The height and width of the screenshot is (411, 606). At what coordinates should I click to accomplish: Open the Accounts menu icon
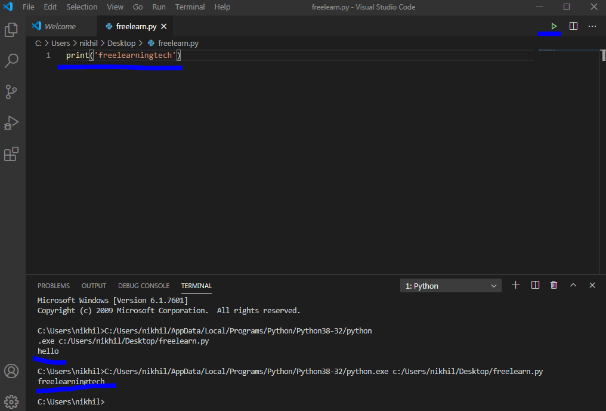coord(11,371)
